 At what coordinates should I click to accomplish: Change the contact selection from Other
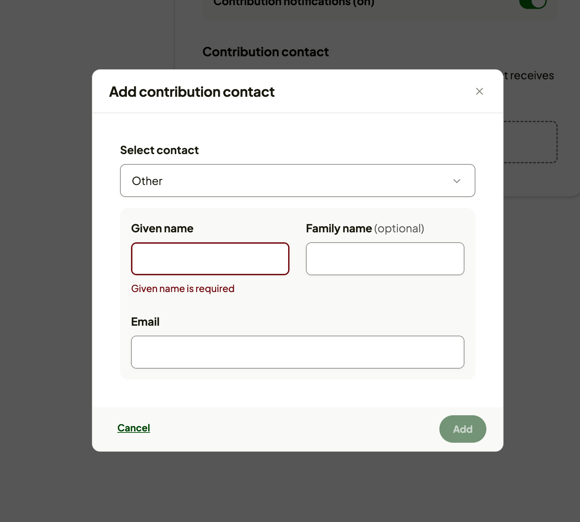(297, 181)
